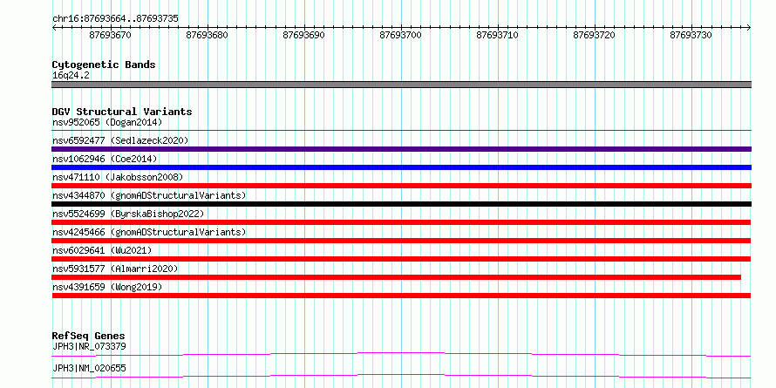Click the red nsv5931577 variant bar

click(397, 277)
